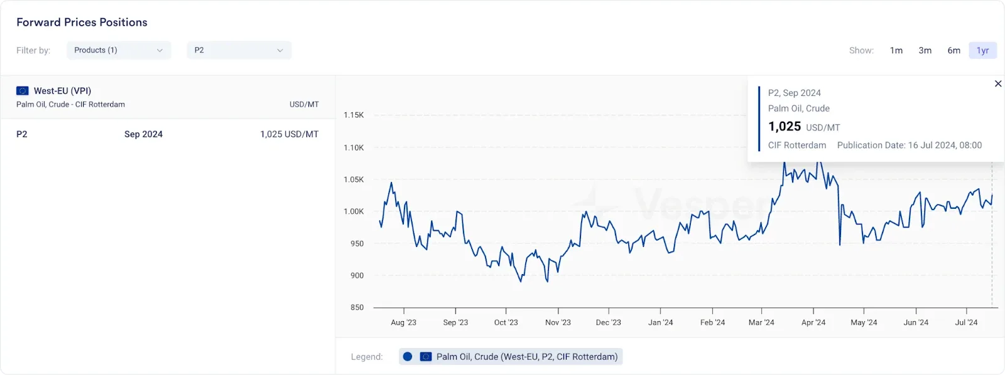Click Palm Oil, Crude - CIF Rotterdam subtitle
The height and width of the screenshot is (375, 1005).
click(70, 105)
